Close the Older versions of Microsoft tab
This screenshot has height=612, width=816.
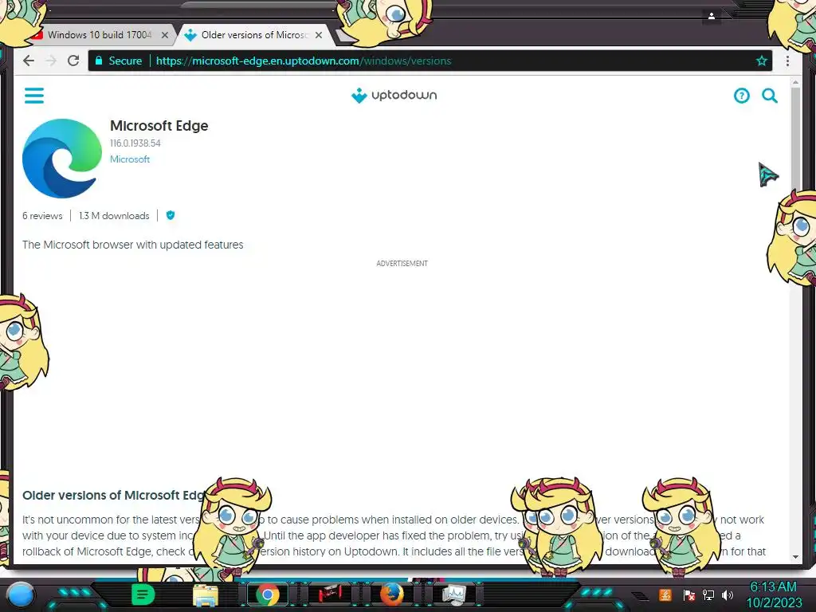(x=319, y=35)
